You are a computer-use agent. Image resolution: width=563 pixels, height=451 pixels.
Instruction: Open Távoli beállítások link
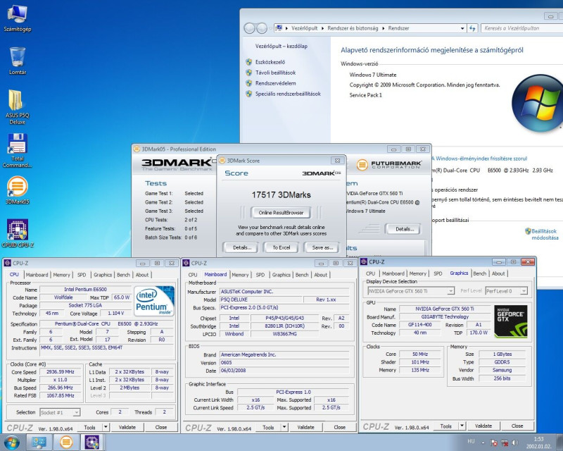275,73
